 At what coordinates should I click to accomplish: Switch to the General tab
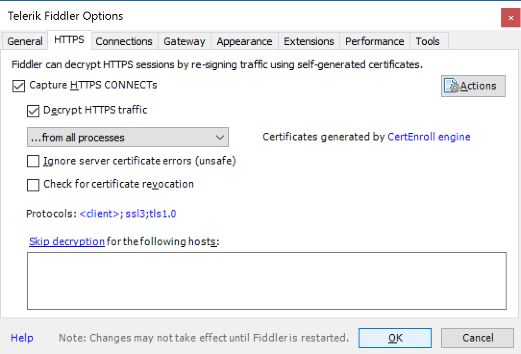(x=25, y=41)
